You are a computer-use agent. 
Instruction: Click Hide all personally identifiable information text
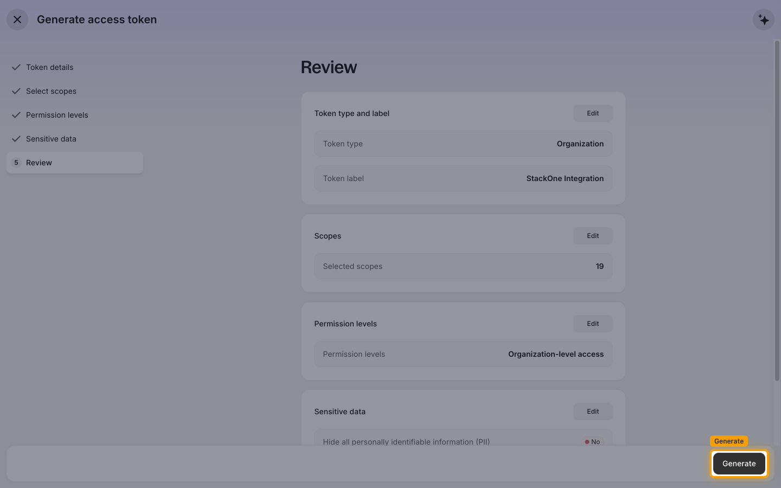pos(406,442)
